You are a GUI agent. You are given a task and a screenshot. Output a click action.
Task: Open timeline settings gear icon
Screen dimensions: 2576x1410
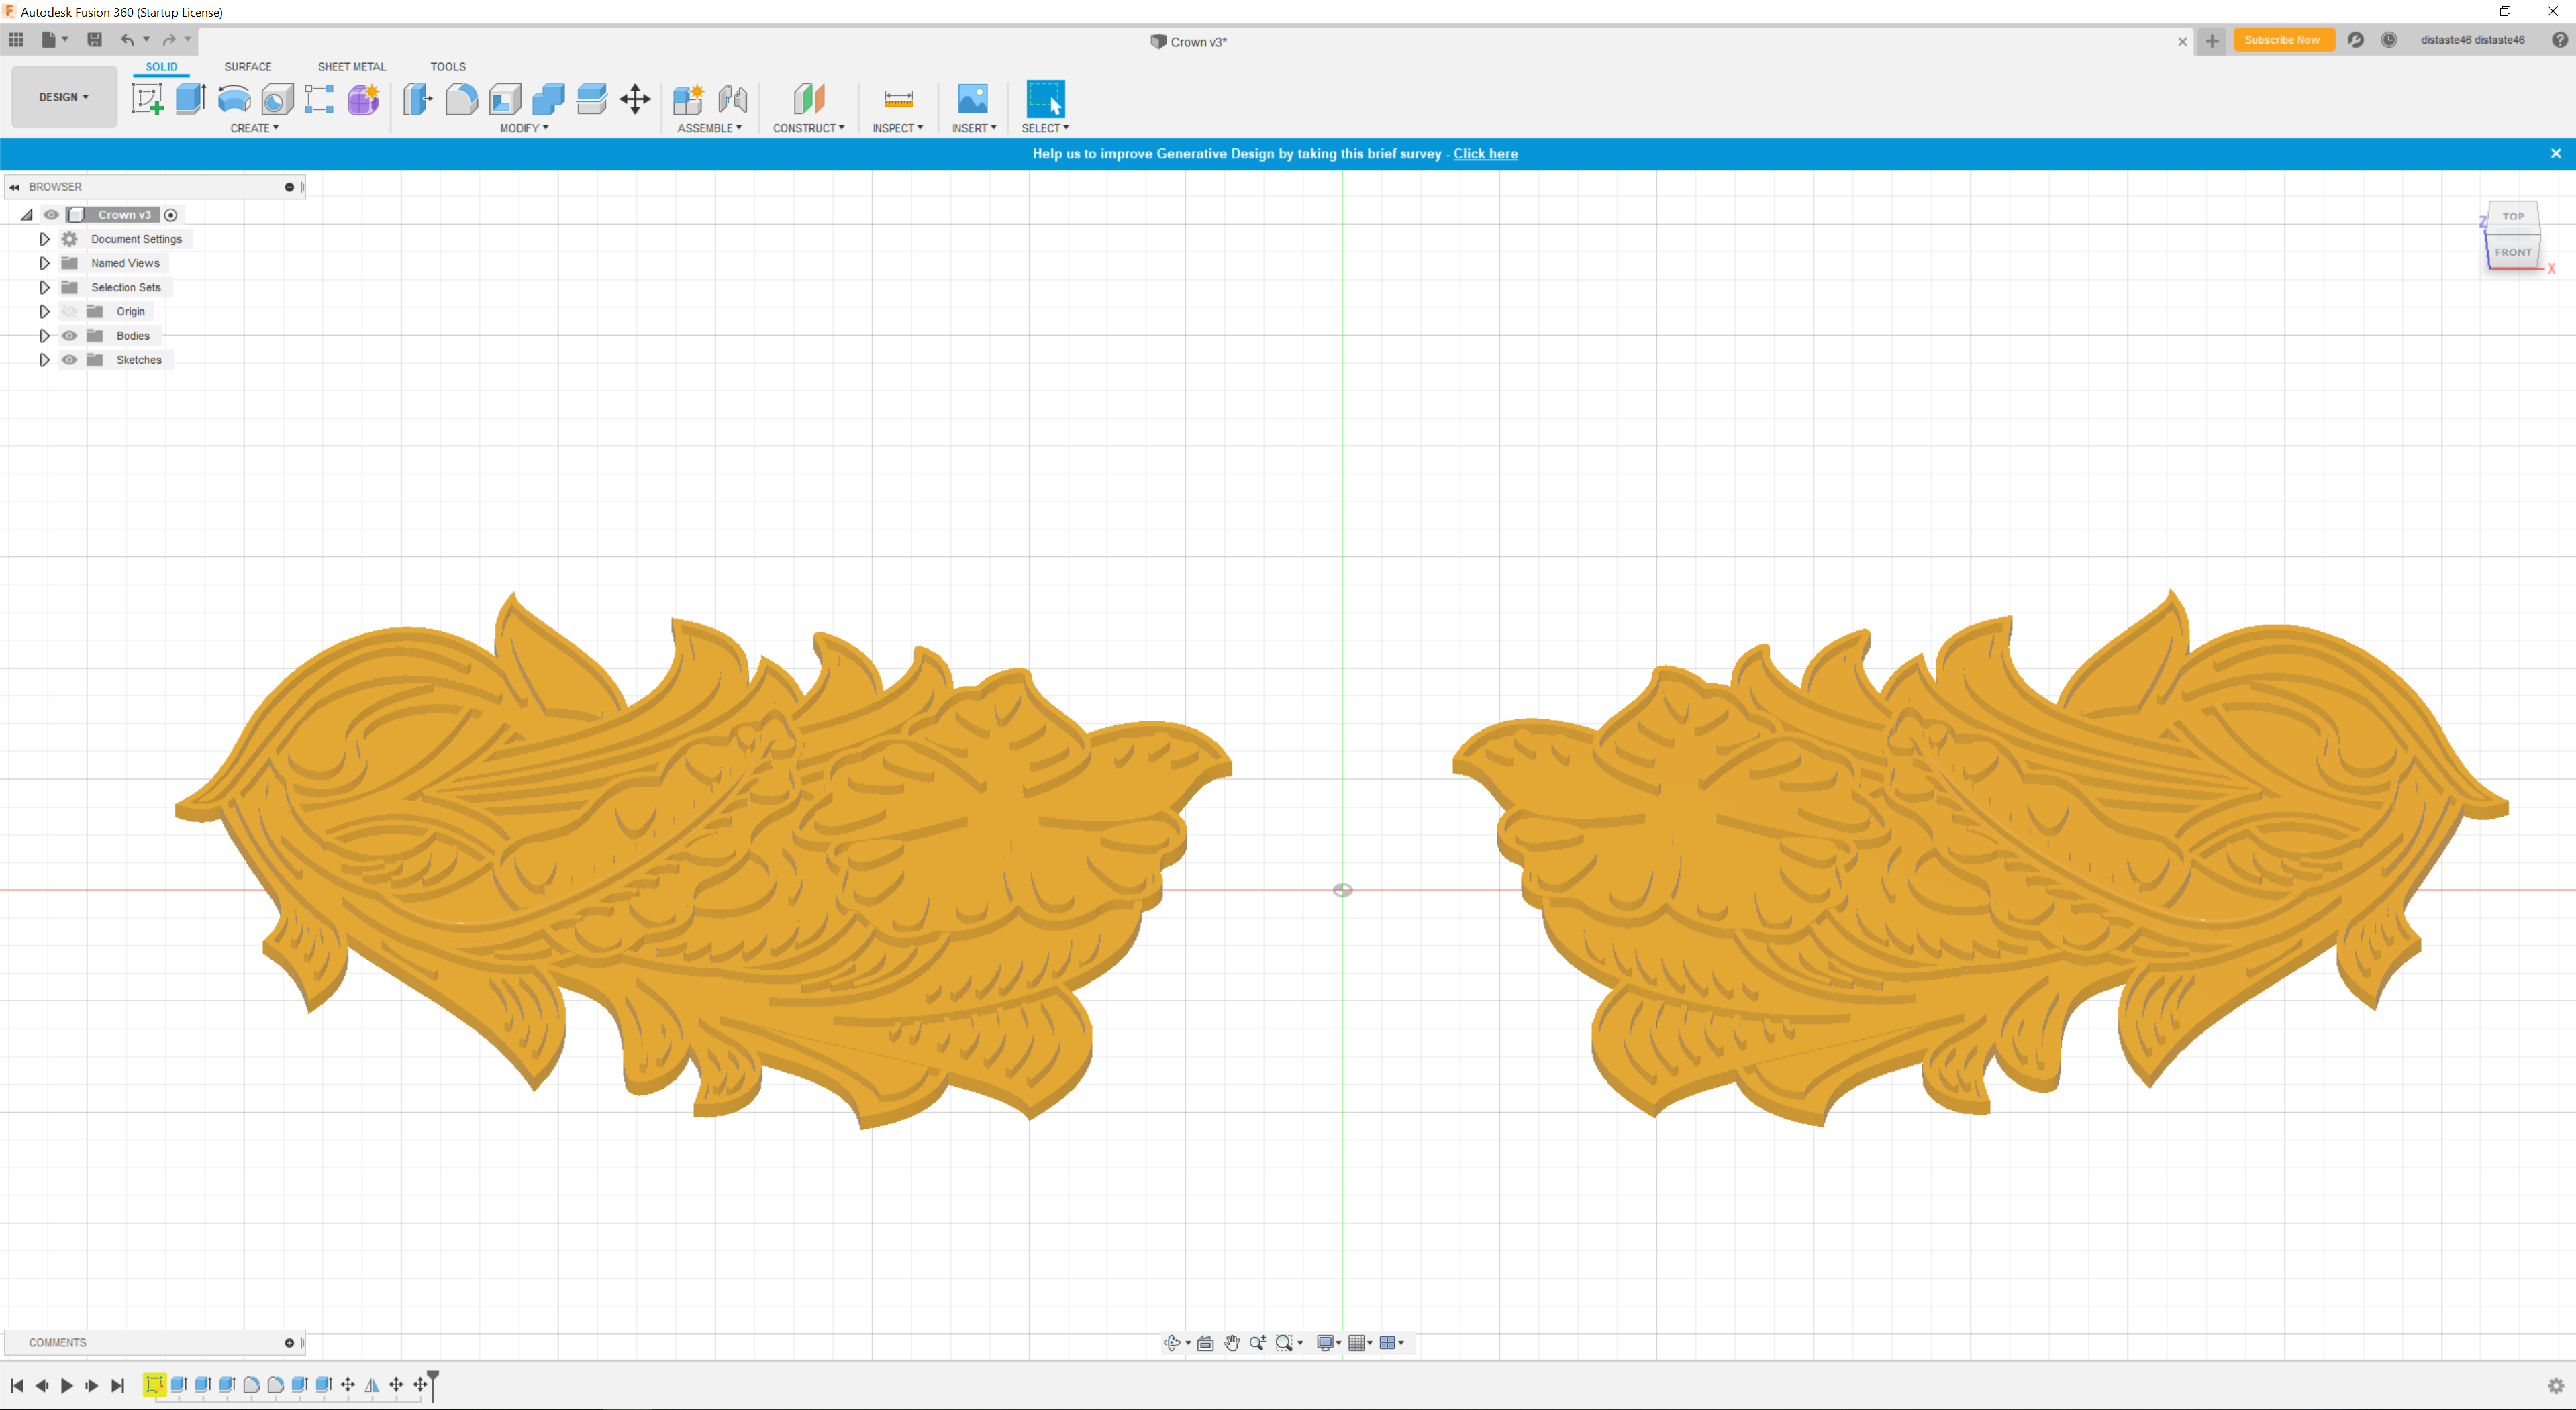click(x=2556, y=1386)
